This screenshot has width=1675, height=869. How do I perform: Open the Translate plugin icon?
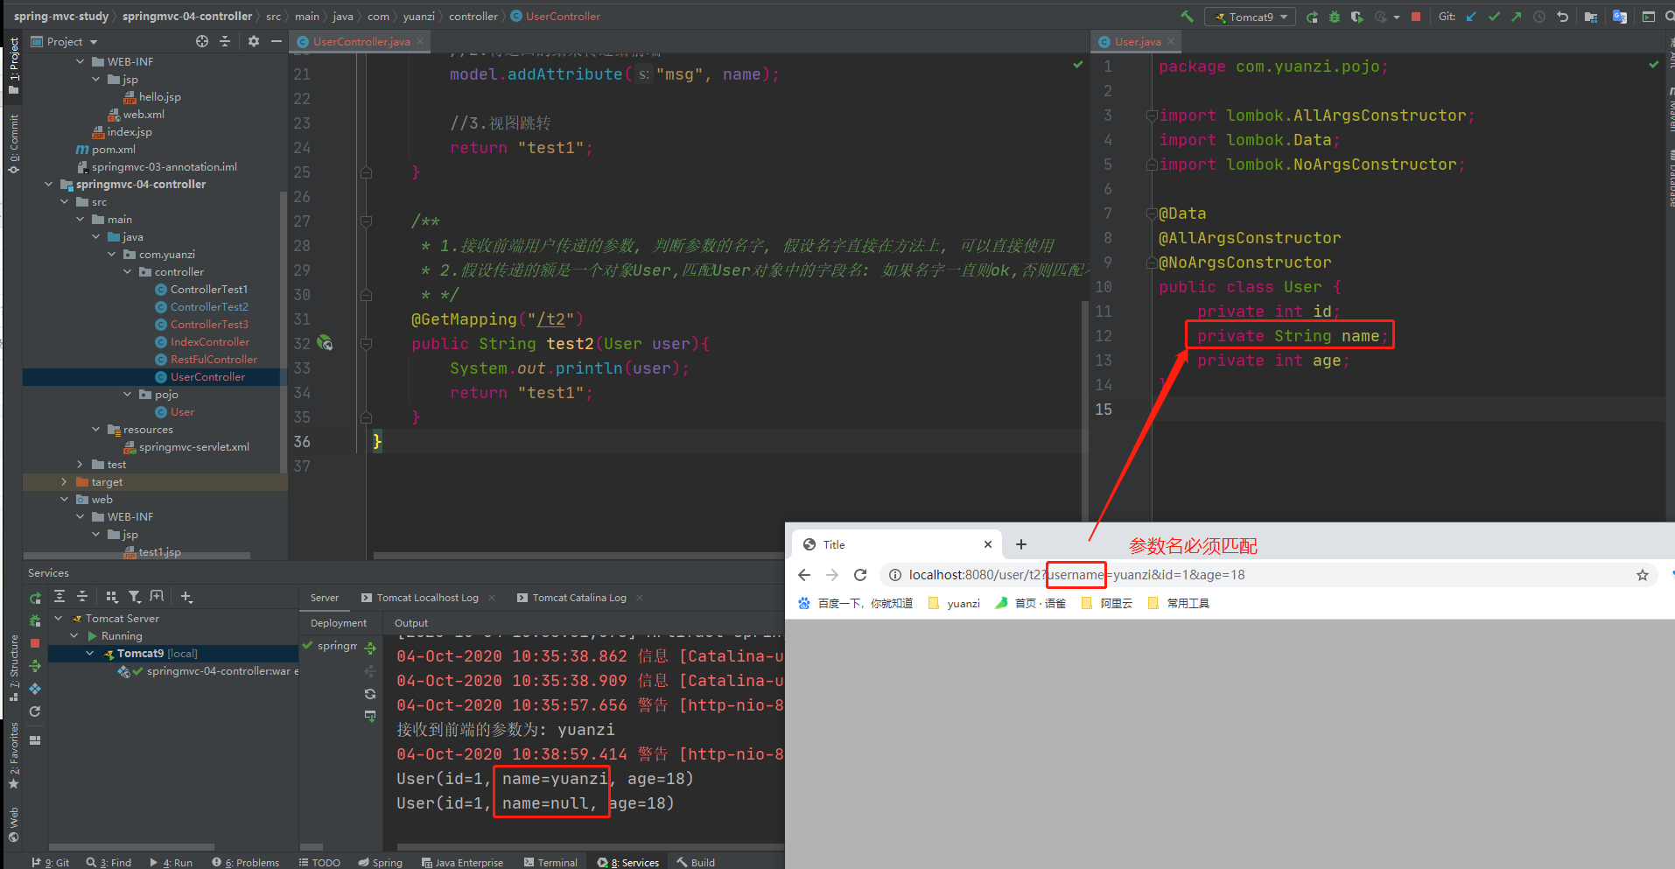(1620, 17)
